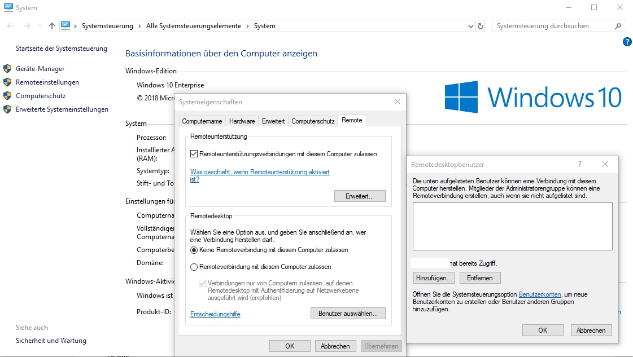Click the up arrow to parent folder

52,26
